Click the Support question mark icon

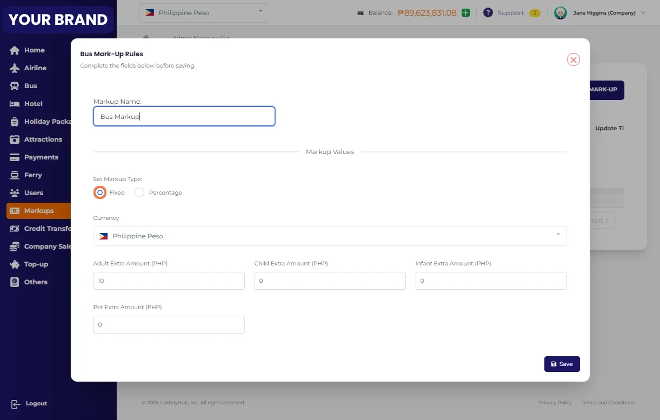click(488, 13)
